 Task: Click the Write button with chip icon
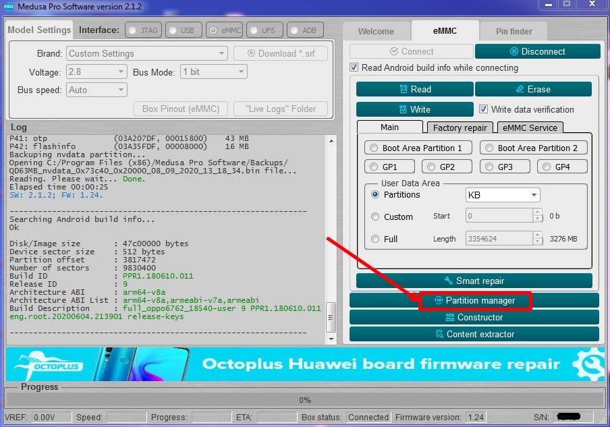click(x=414, y=109)
